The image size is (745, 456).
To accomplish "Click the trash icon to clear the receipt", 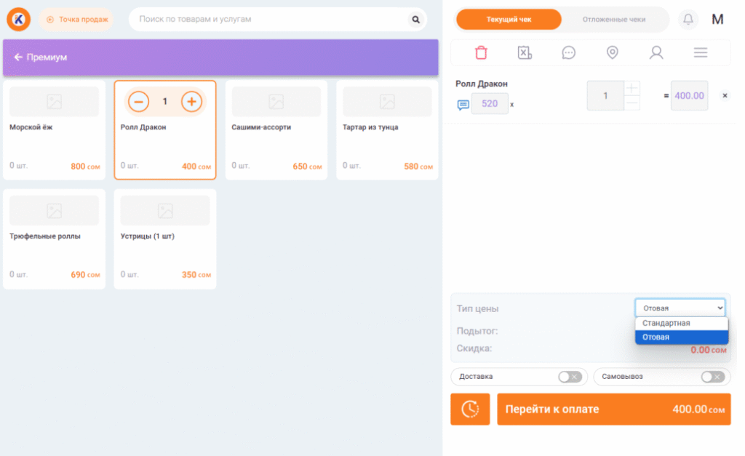I will (x=481, y=52).
